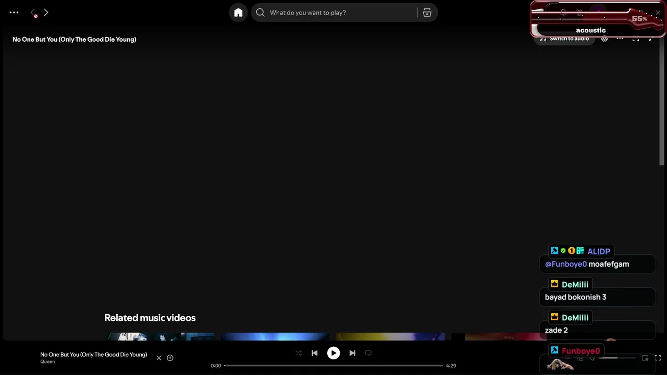Skip to the next track
667x375 pixels.
pyautogui.click(x=352, y=353)
